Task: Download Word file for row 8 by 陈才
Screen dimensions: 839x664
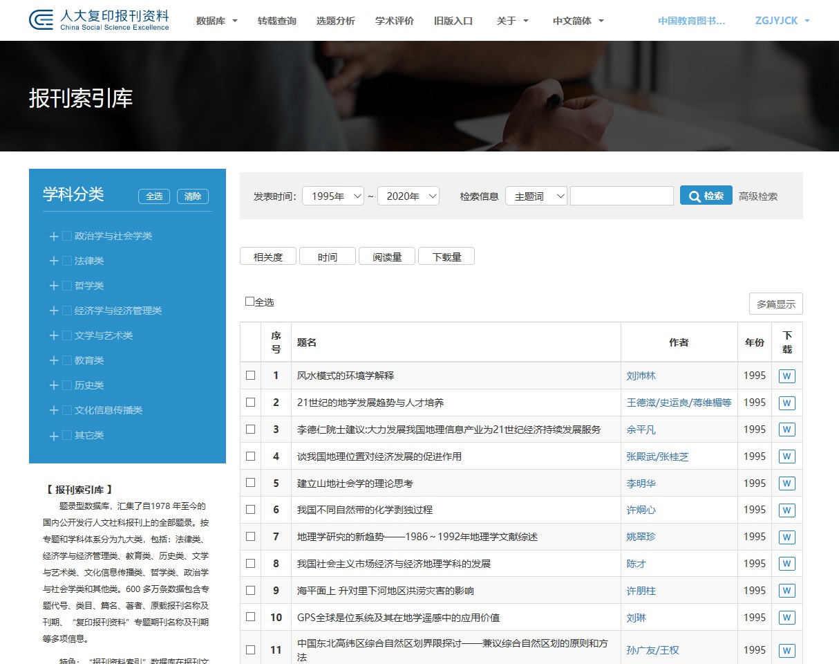Action: click(x=786, y=564)
